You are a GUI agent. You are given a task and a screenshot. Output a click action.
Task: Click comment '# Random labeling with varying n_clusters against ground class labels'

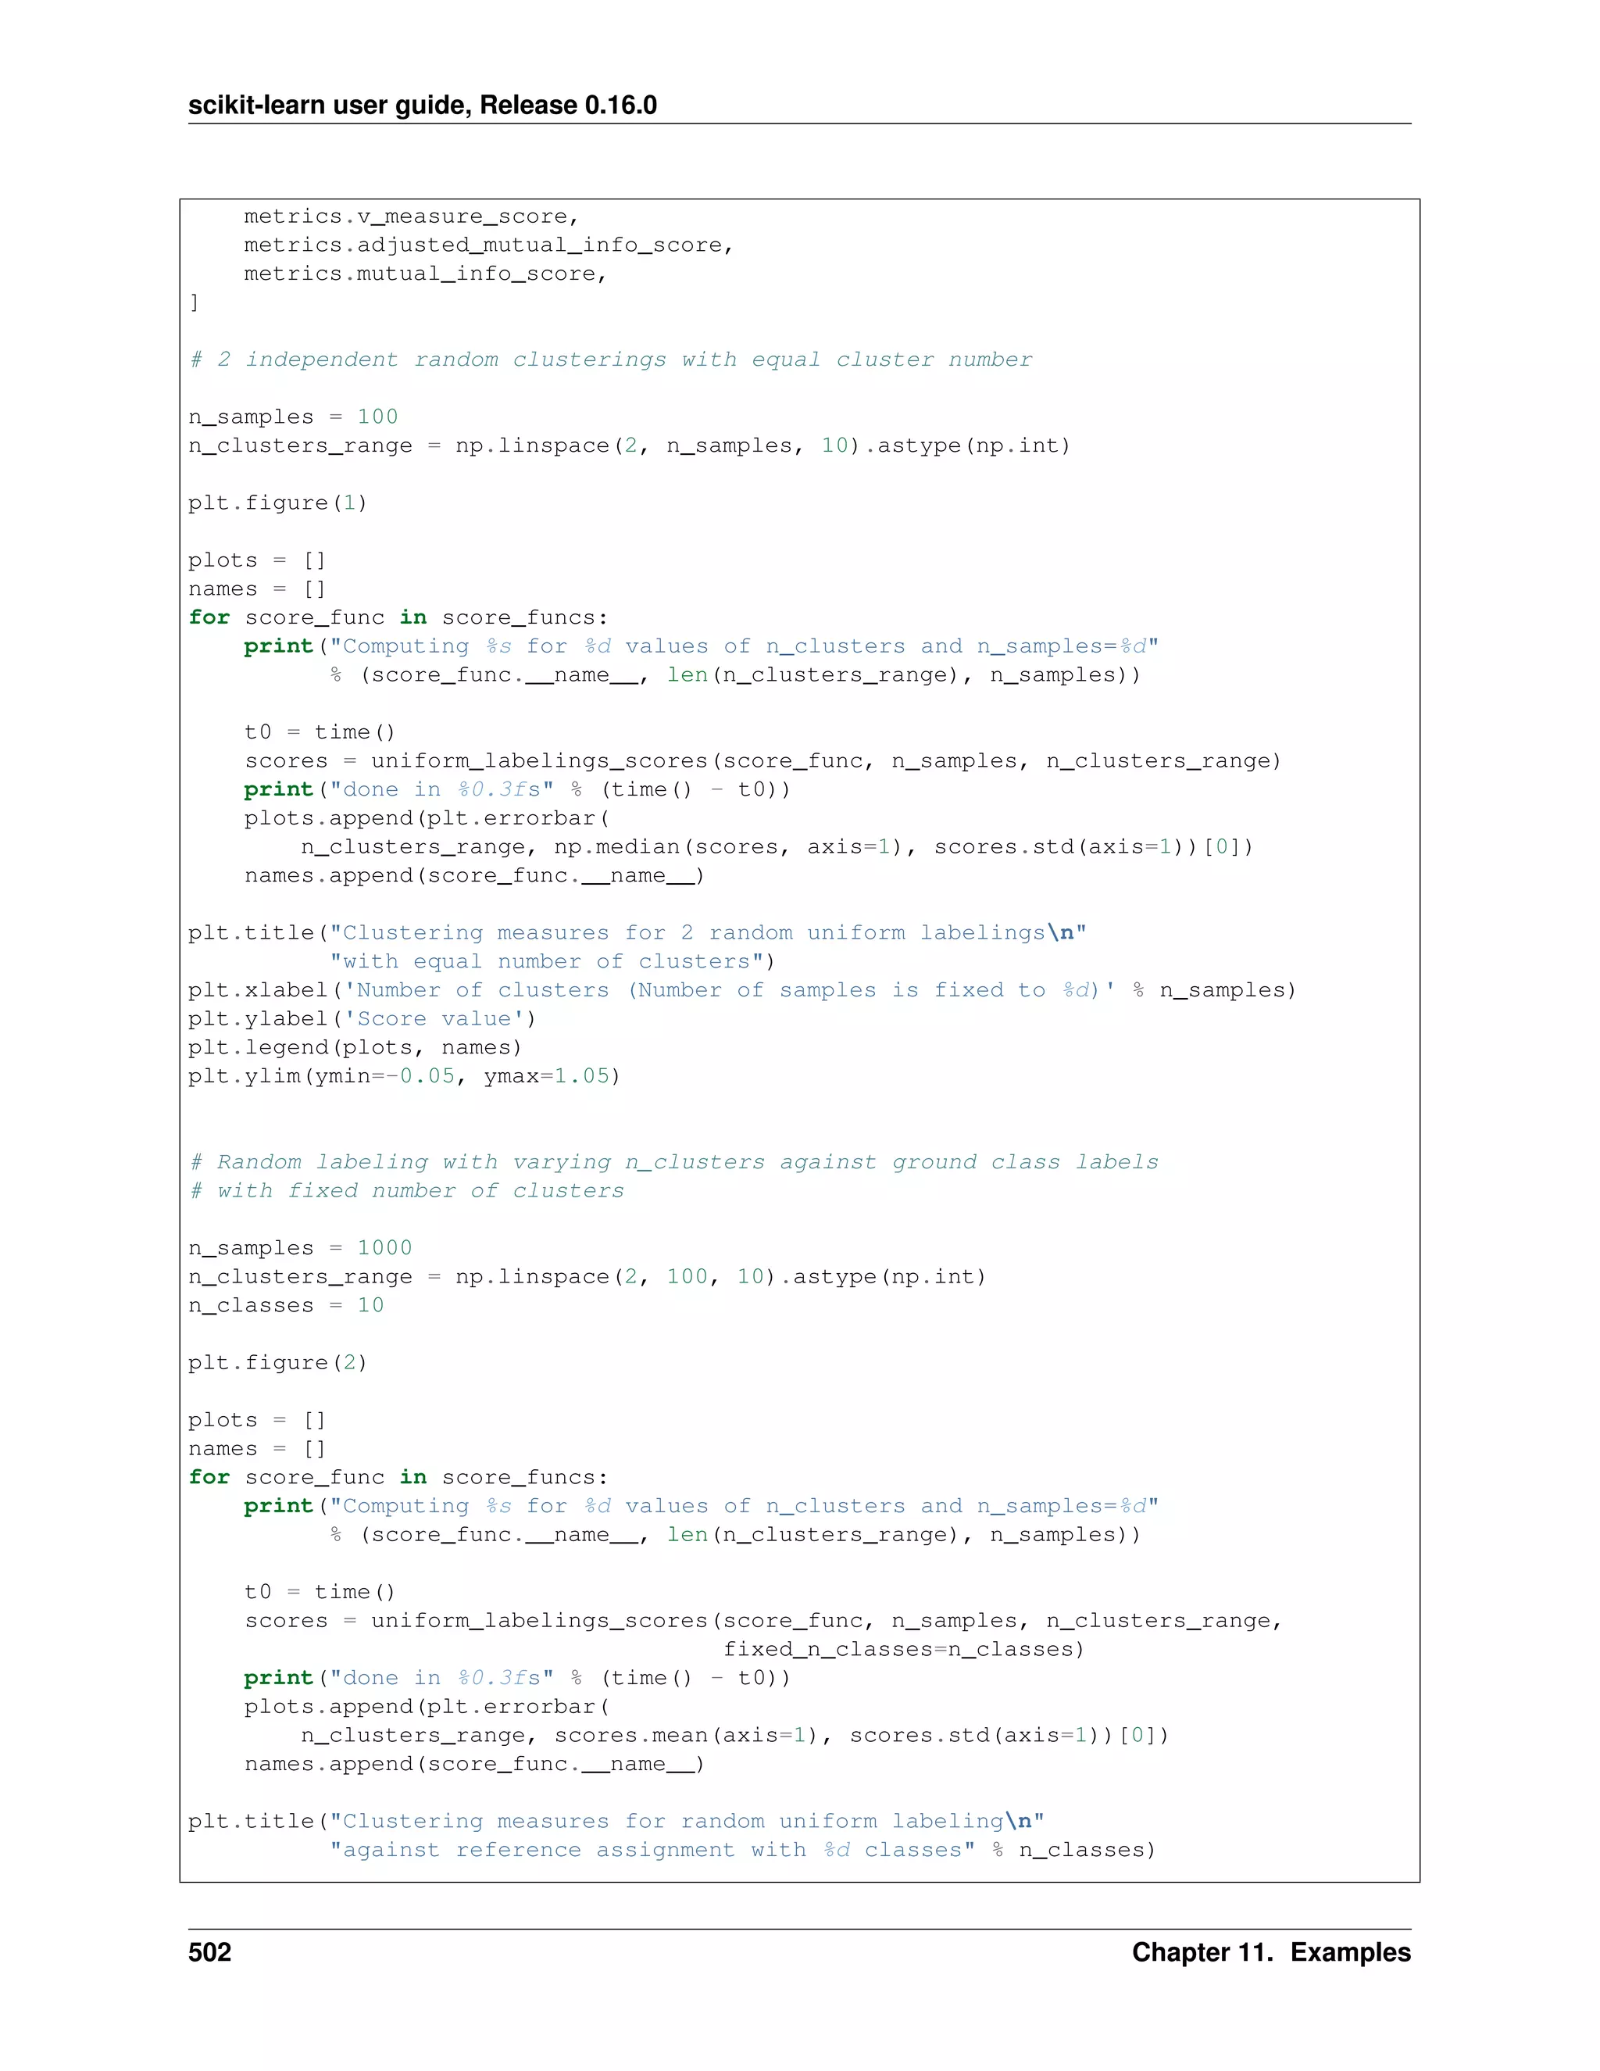point(674,1163)
